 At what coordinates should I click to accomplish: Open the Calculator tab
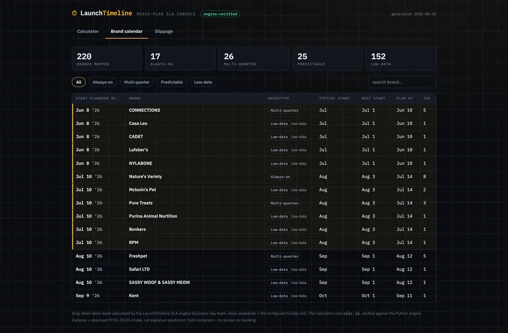click(88, 31)
